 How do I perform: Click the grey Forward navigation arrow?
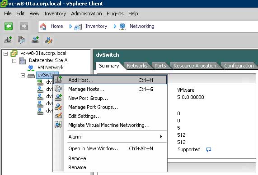24,26
